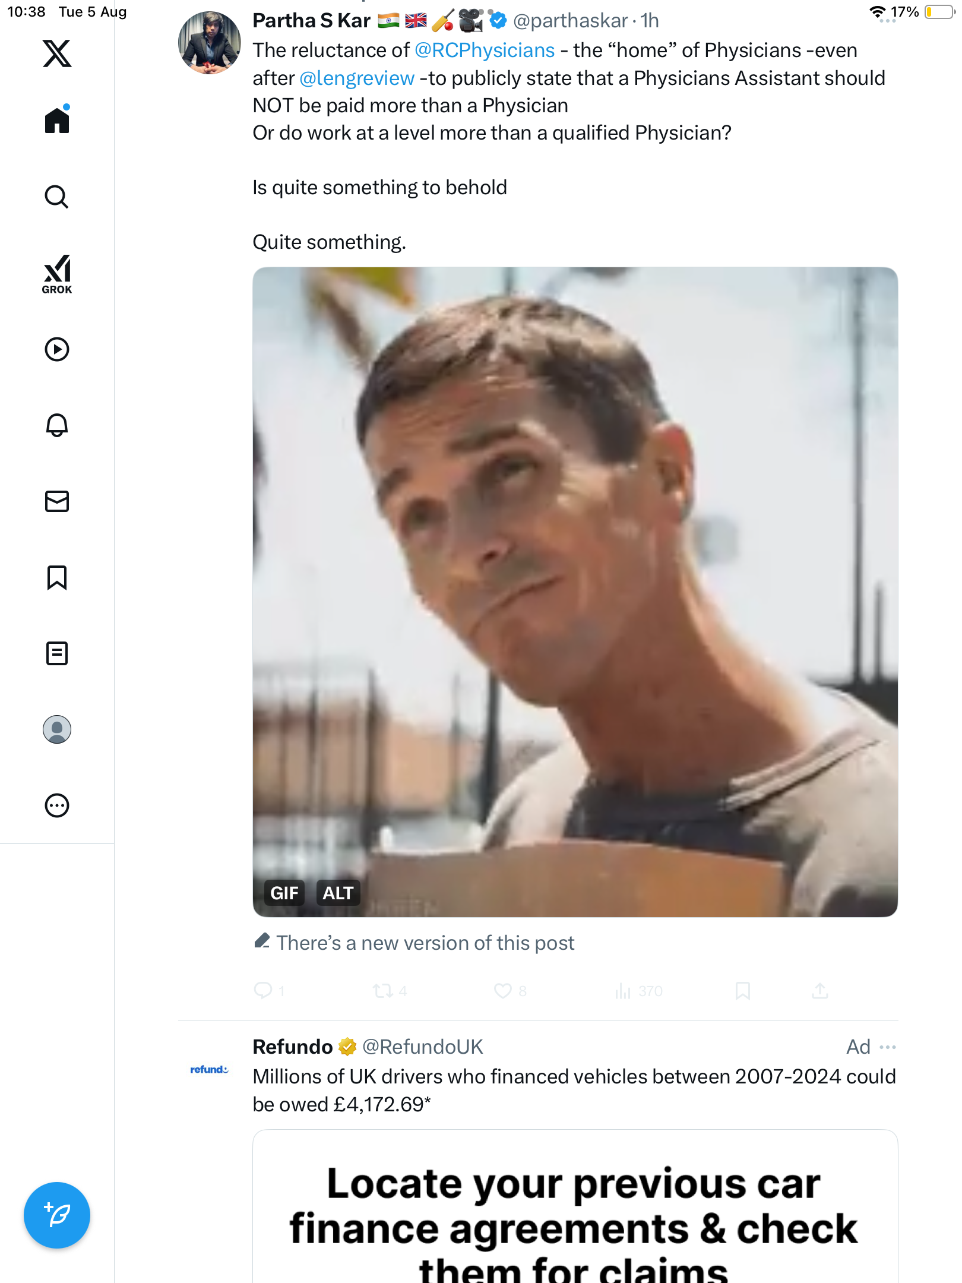Open the Video tab
Viewport: 962px width, 1283px height.
click(x=57, y=349)
